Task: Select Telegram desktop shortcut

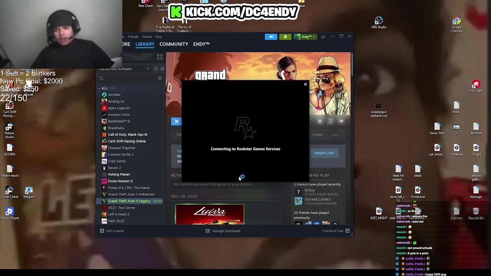Action: 29,192
